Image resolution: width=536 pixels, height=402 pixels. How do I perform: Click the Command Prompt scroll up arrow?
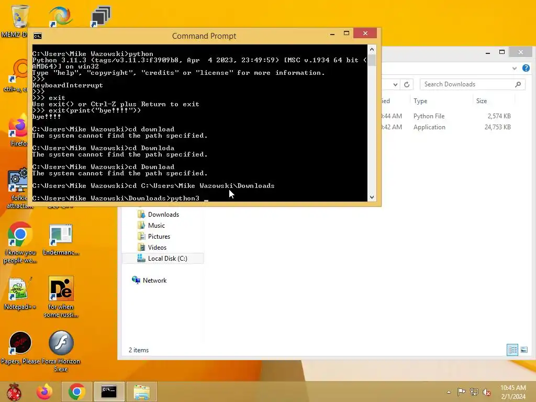372,49
